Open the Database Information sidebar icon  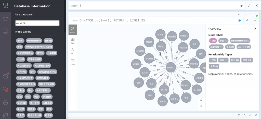[x=5, y=5]
